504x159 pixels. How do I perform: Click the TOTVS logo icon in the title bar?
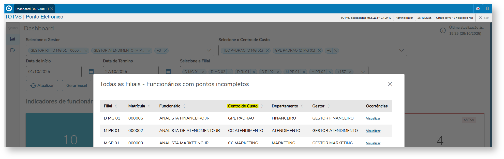(x=9, y=9)
